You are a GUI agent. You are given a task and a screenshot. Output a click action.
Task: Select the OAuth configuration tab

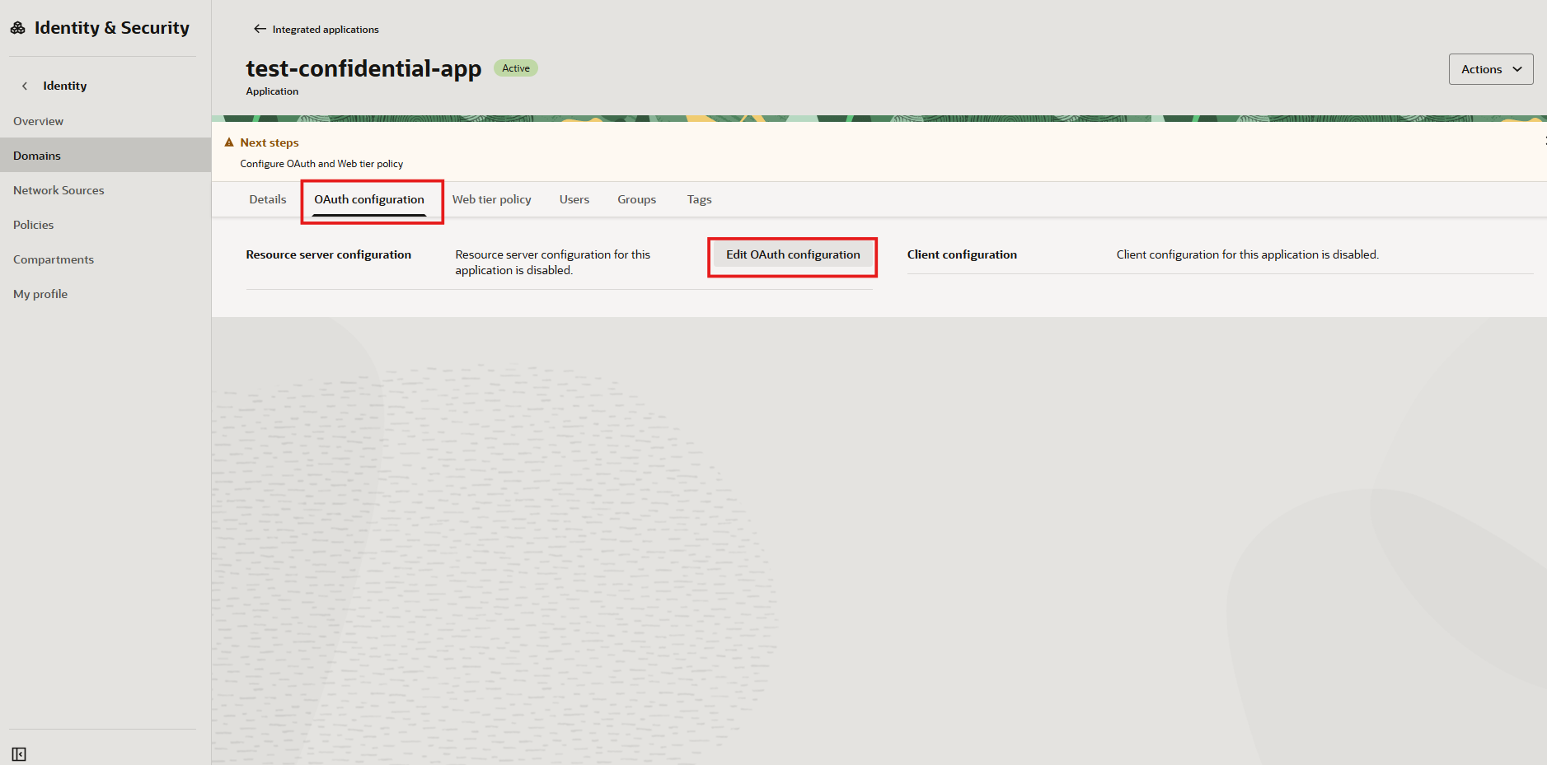point(369,199)
